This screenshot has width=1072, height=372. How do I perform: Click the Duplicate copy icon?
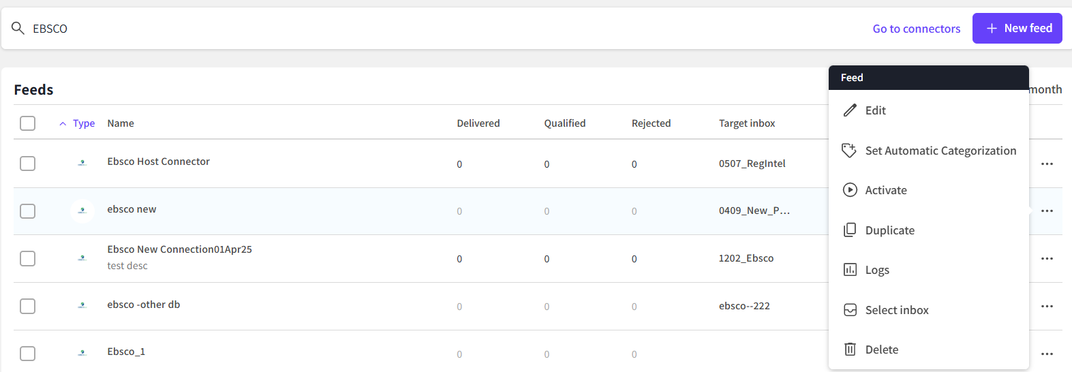coord(850,230)
